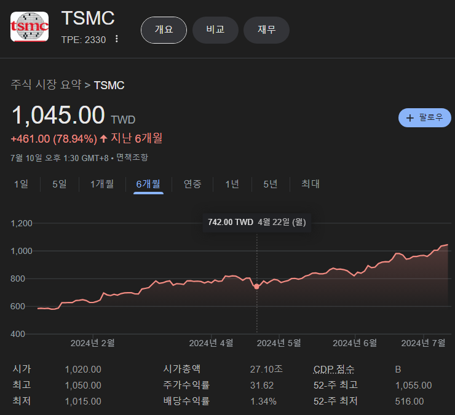Click the 2024년 4월 axis label
Image resolution: width=455 pixels, height=415 pixels.
click(212, 343)
